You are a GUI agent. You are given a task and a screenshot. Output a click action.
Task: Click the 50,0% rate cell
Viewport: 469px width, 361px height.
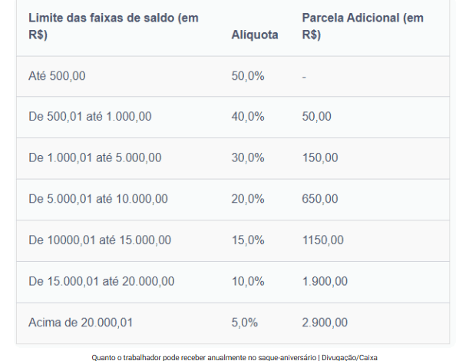[x=247, y=76]
